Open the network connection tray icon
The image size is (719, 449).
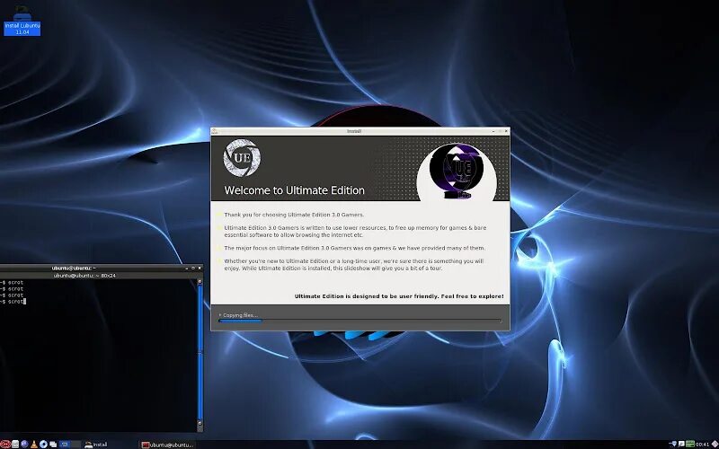(672, 444)
